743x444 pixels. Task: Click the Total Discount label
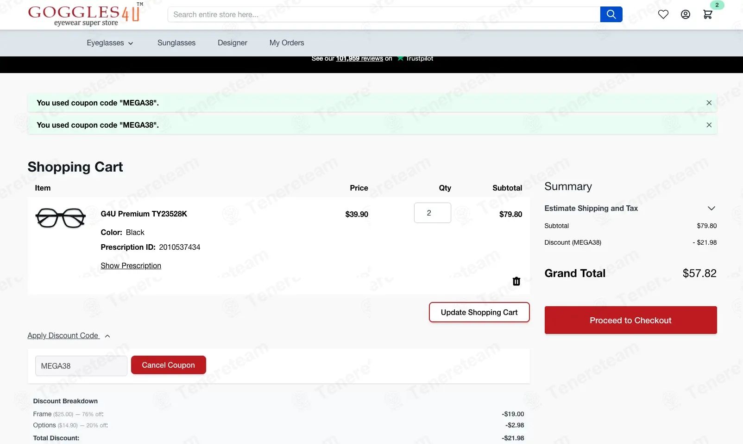pos(56,438)
